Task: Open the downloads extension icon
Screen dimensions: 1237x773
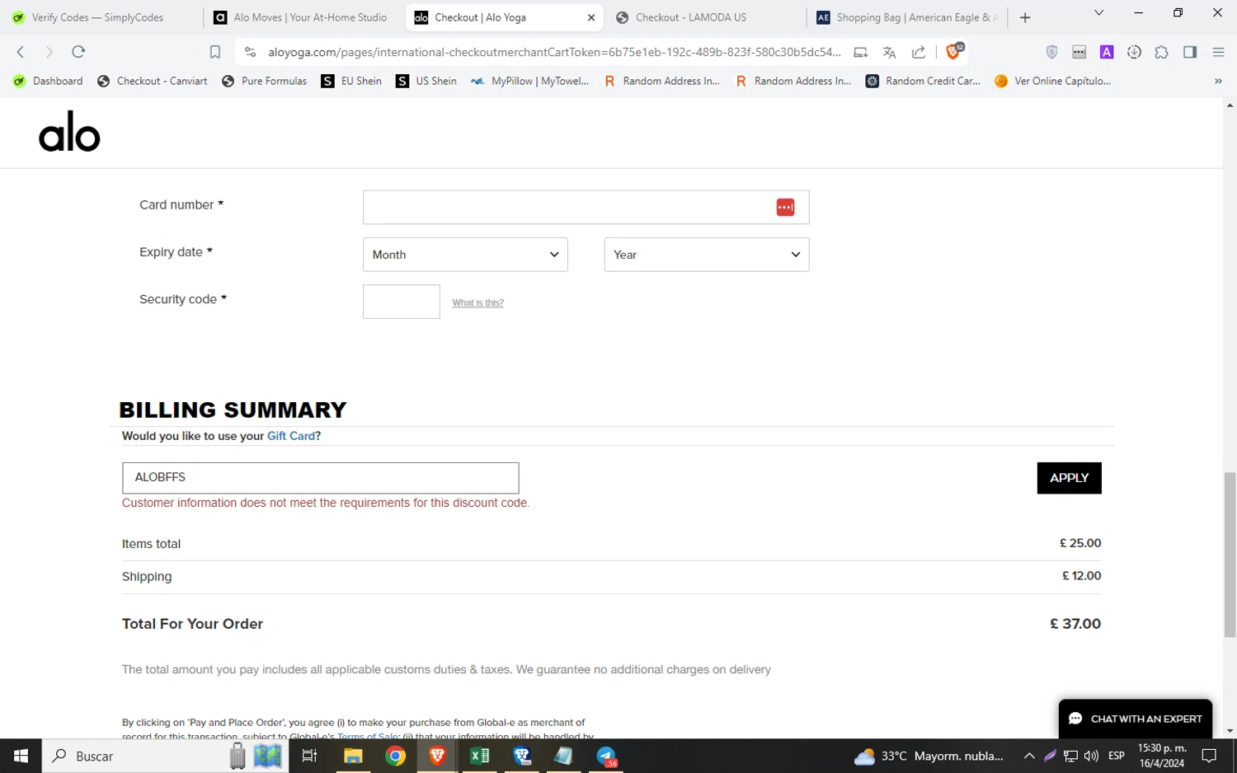Action: (x=1134, y=52)
